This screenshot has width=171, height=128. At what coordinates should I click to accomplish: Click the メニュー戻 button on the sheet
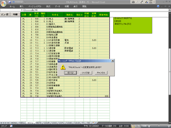[x=5, y=14]
